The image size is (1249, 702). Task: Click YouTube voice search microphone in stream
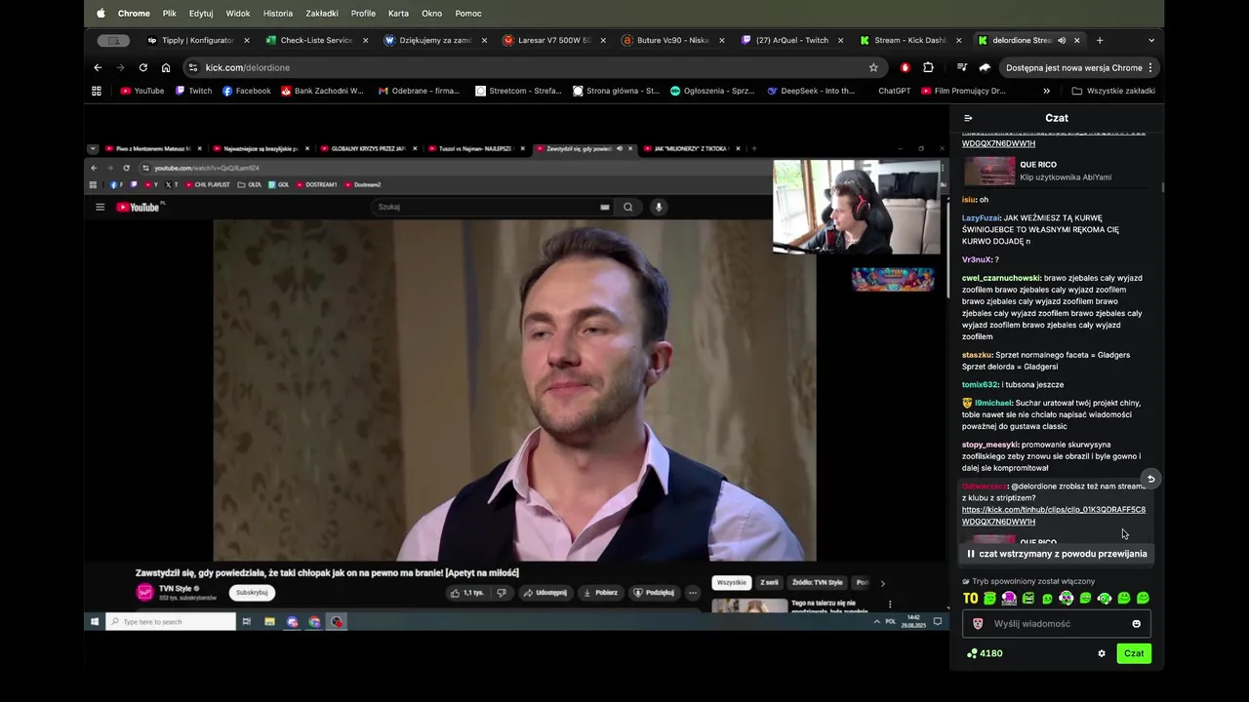tap(659, 207)
